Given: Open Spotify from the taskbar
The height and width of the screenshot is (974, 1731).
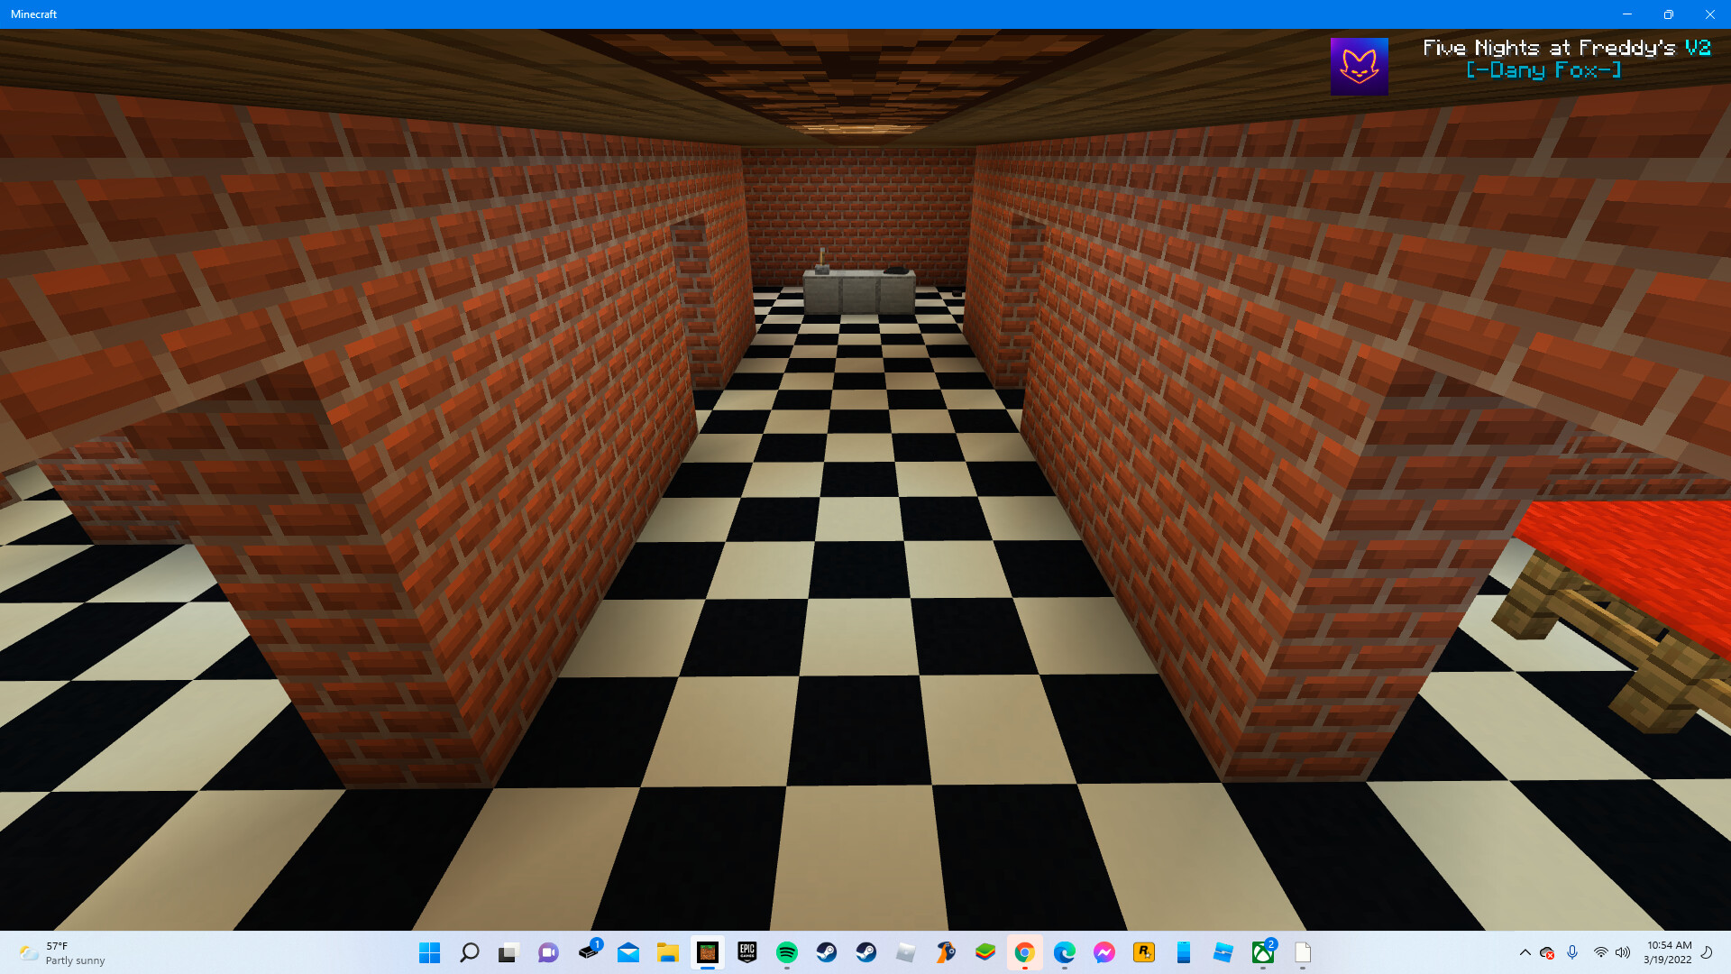Looking at the screenshot, I should click(786, 952).
